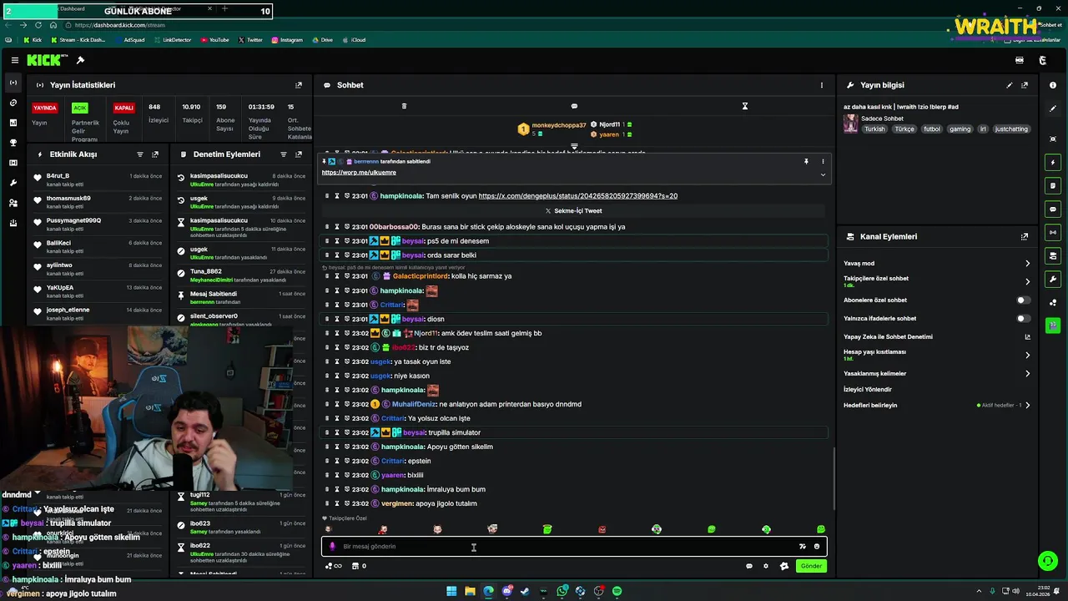Toggle the broadcast signal widget in the right rail
Image resolution: width=1068 pixels, height=601 pixels.
[x=1053, y=232]
